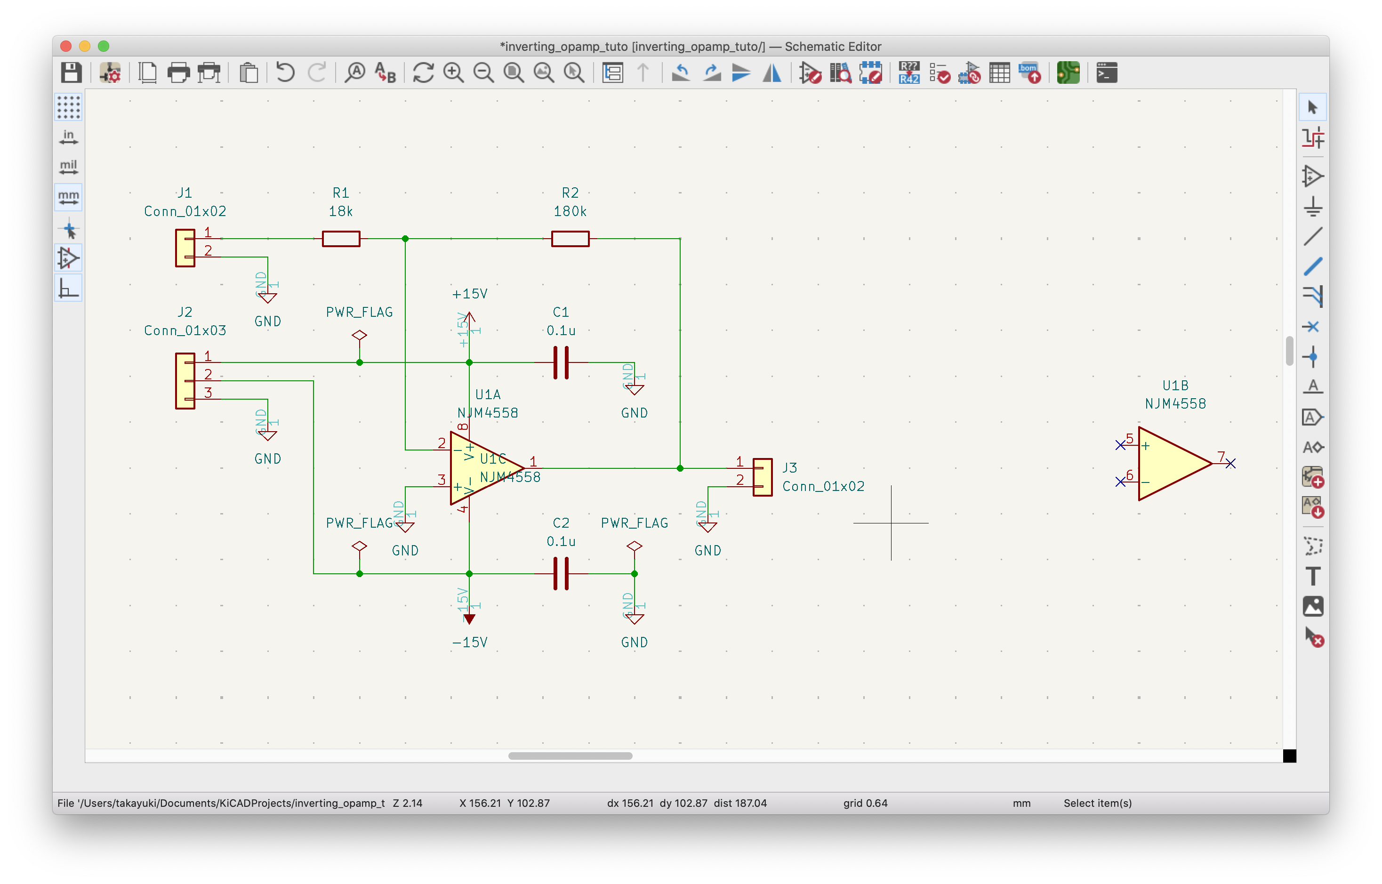Toggle orthogonal wire drawing mode
Viewport: 1382px width, 884px height.
coord(68,288)
